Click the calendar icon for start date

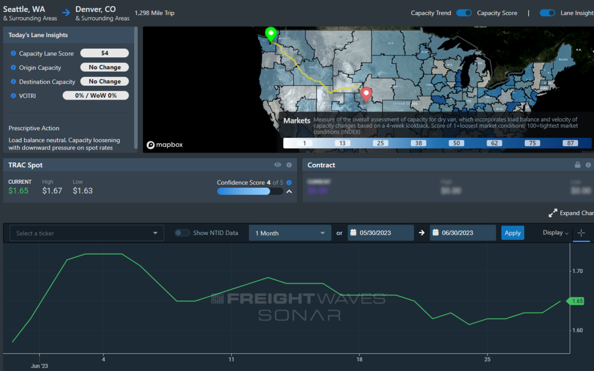(x=353, y=233)
